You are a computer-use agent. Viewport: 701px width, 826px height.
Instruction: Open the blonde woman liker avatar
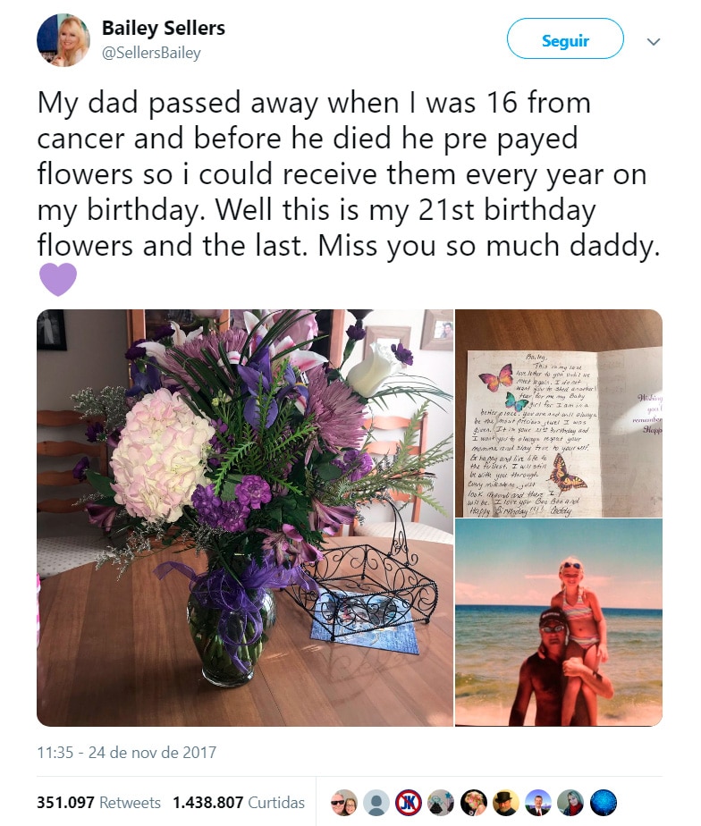[570, 803]
